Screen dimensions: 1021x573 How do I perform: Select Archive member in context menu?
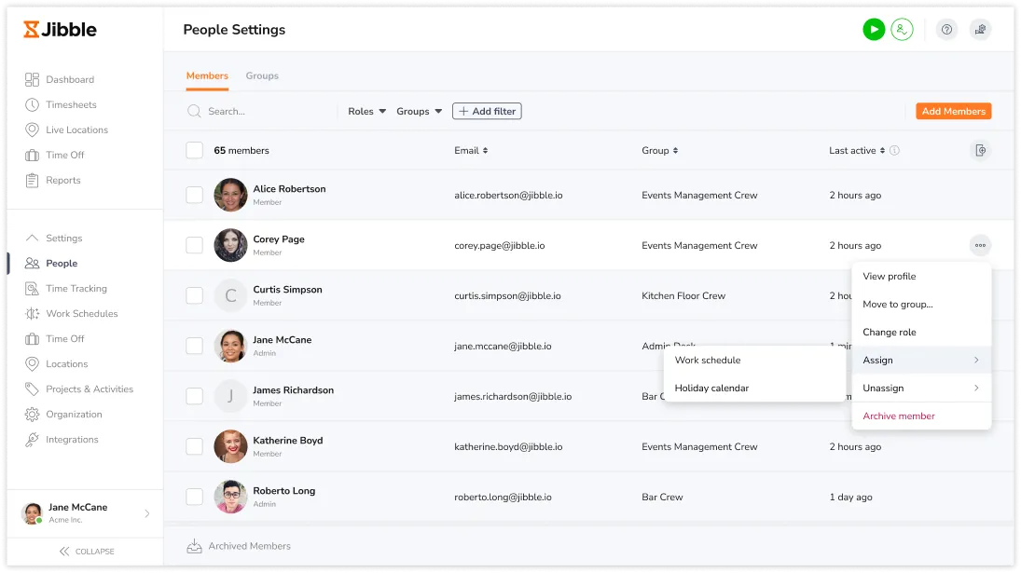[899, 416]
